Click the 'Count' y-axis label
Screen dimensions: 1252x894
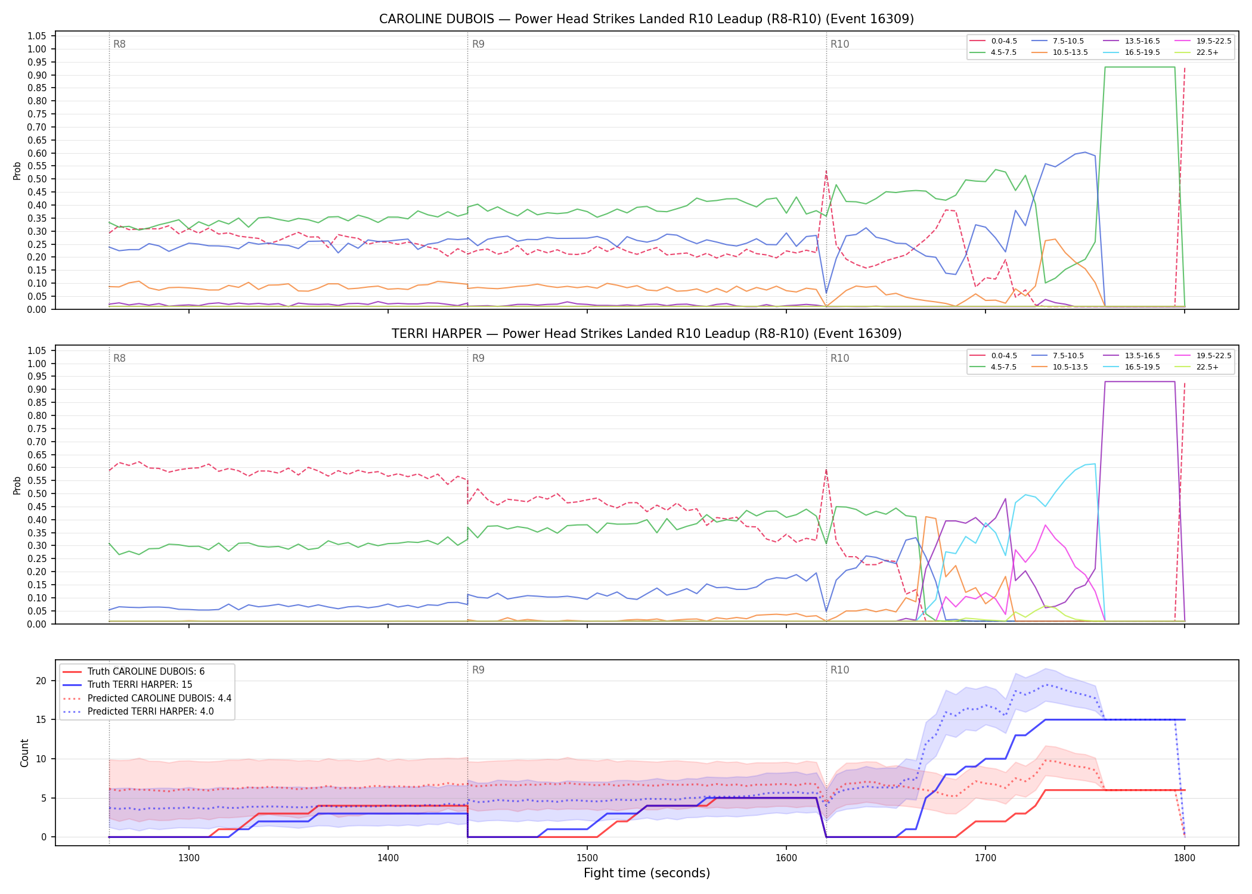coord(24,753)
